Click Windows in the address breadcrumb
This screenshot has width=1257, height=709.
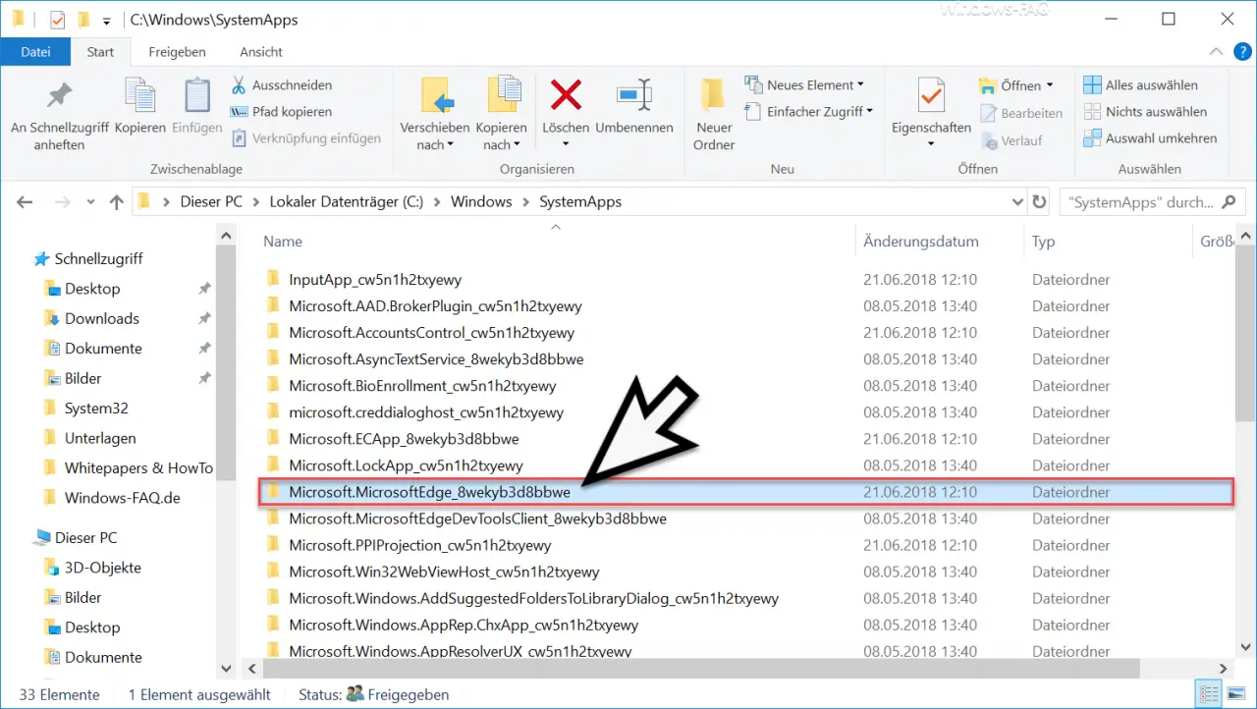(x=481, y=202)
